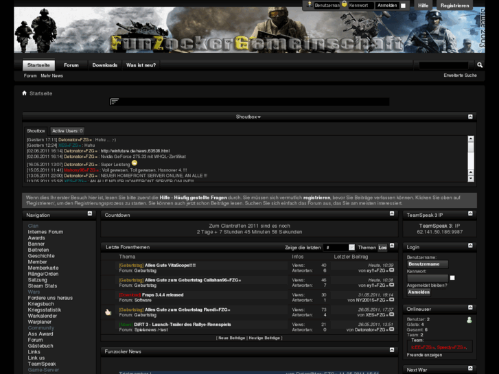Click the lock icon in top login bar
The height and width of the screenshot is (374, 499).
pyautogui.click(x=344, y=4)
